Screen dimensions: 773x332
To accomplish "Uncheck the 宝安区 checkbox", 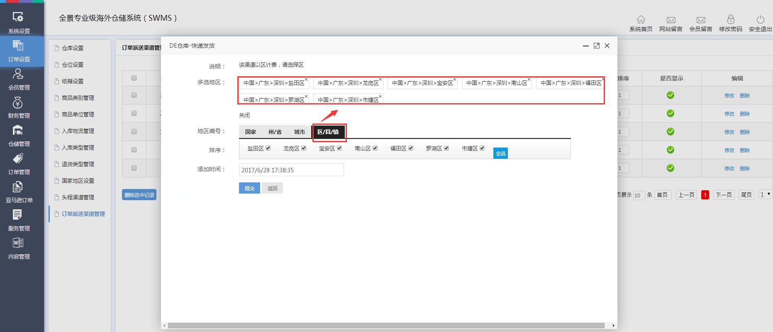I will (x=339, y=148).
